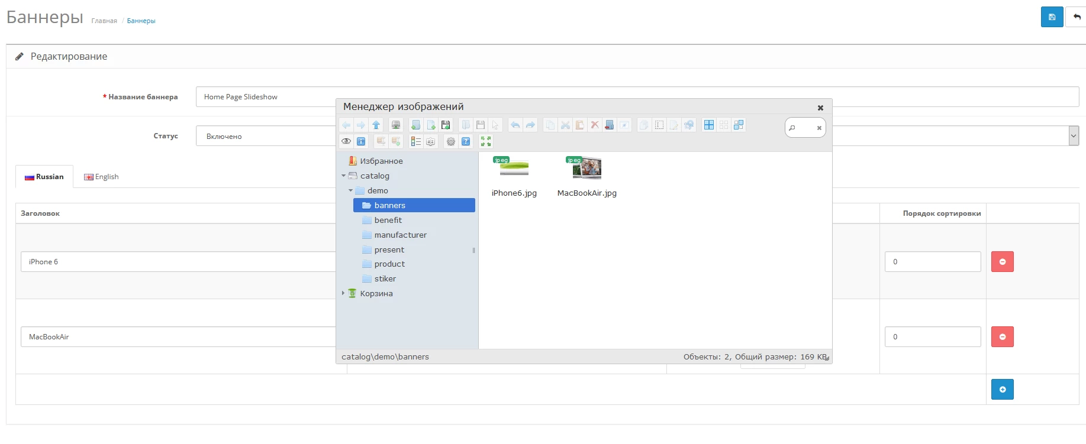Click the cut scissors toolbar icon
Screen dimensions: 1086x444
point(565,125)
